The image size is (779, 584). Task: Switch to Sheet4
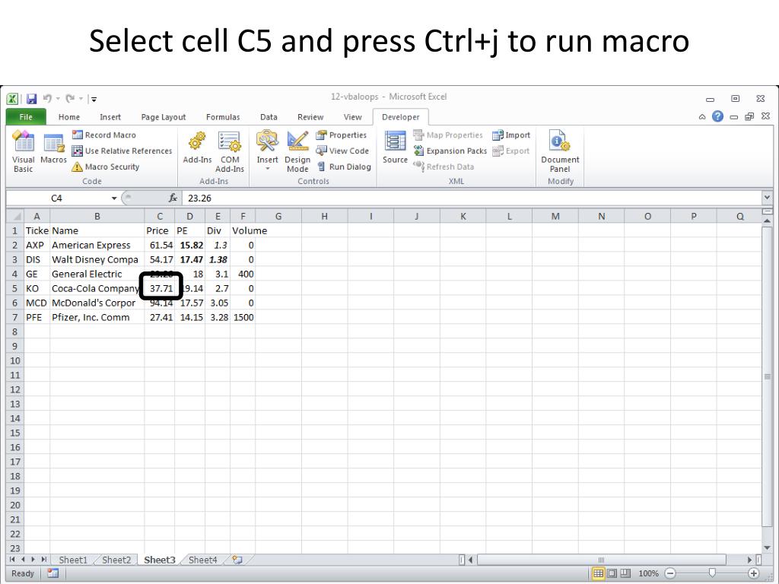(x=202, y=560)
